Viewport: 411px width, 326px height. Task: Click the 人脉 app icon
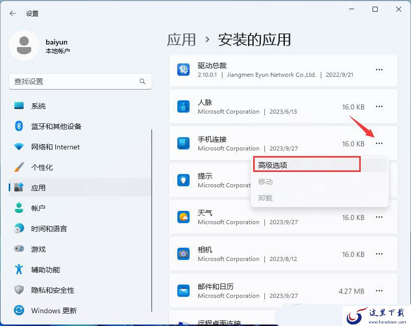[x=183, y=106]
